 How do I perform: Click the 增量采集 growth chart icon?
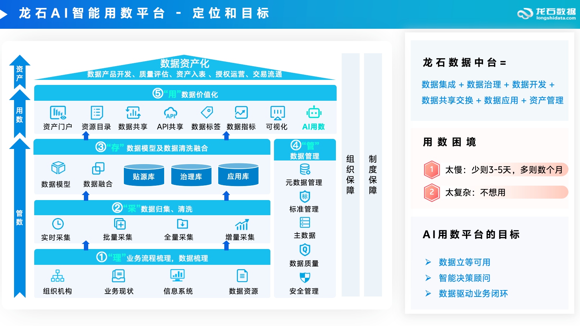(242, 224)
